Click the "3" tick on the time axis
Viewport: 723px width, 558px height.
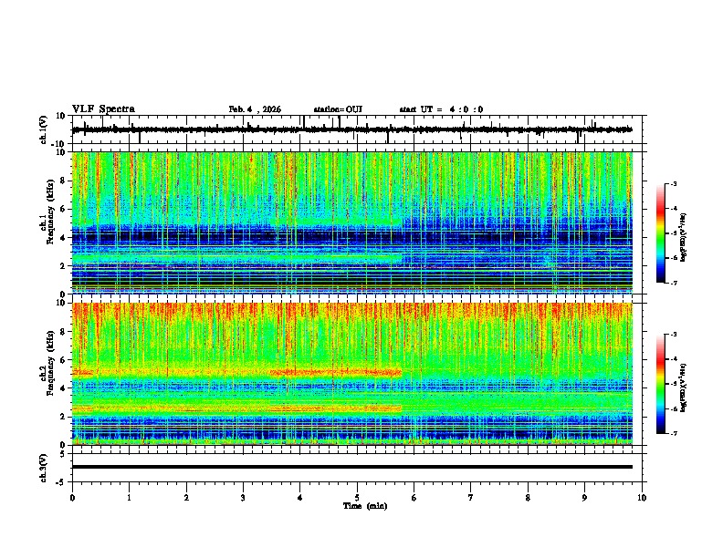(243, 498)
